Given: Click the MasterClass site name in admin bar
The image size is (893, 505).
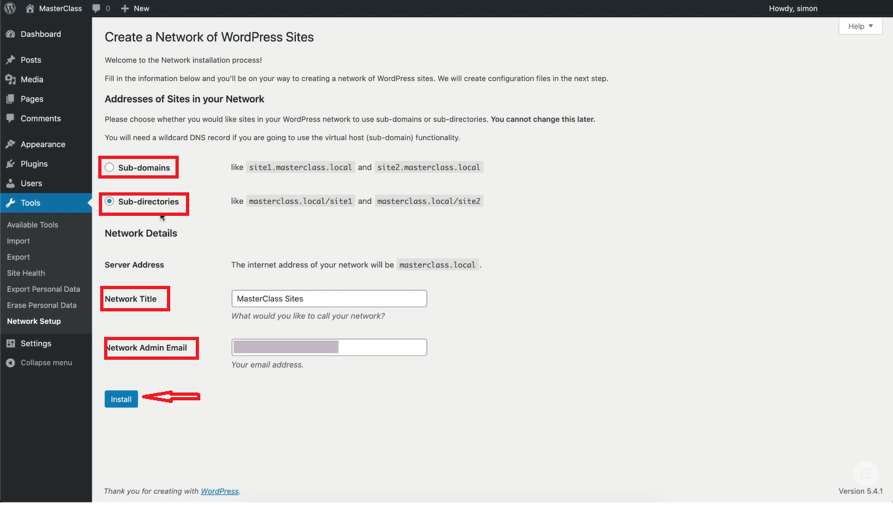Looking at the screenshot, I should 60,9.
